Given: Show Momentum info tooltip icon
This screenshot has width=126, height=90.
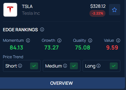Looking at the screenshot, I should click(28, 40).
